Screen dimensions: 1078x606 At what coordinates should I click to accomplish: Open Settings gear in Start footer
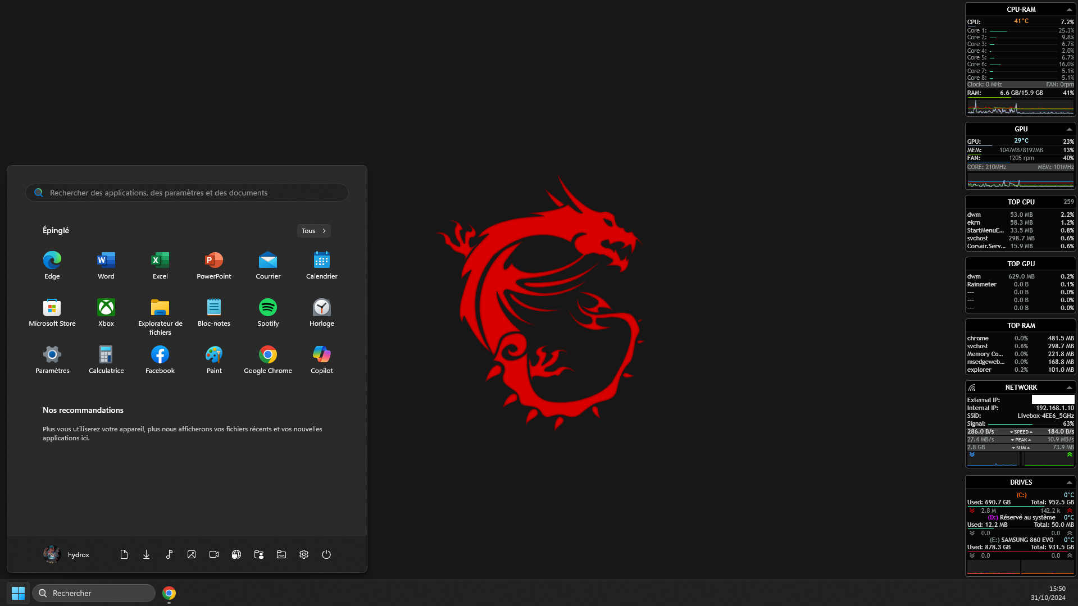point(304,554)
